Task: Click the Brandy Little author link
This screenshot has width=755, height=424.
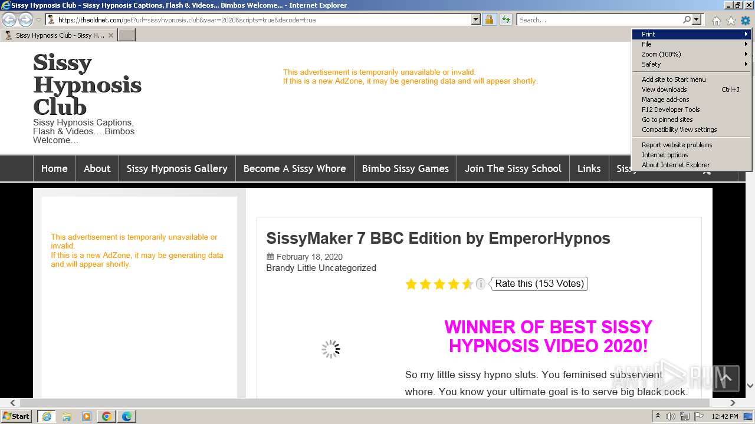Action: click(x=291, y=268)
